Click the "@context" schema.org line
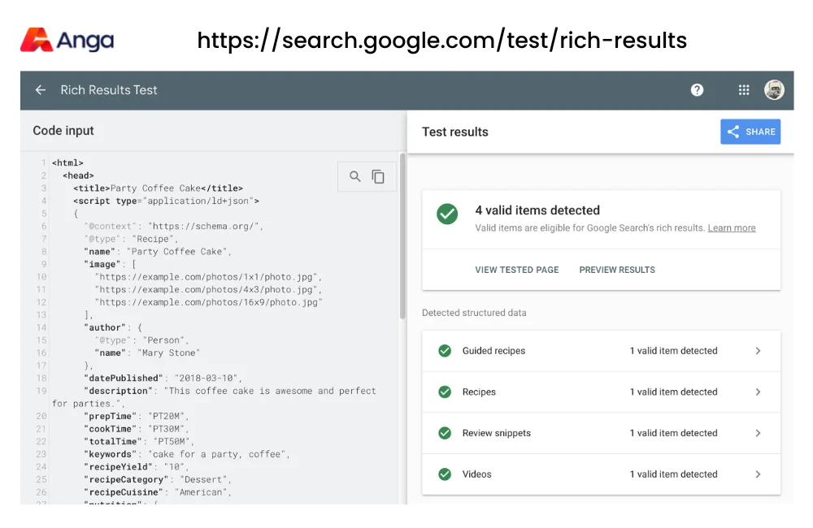Image resolution: width=813 pixels, height=528 pixels. tap(174, 227)
